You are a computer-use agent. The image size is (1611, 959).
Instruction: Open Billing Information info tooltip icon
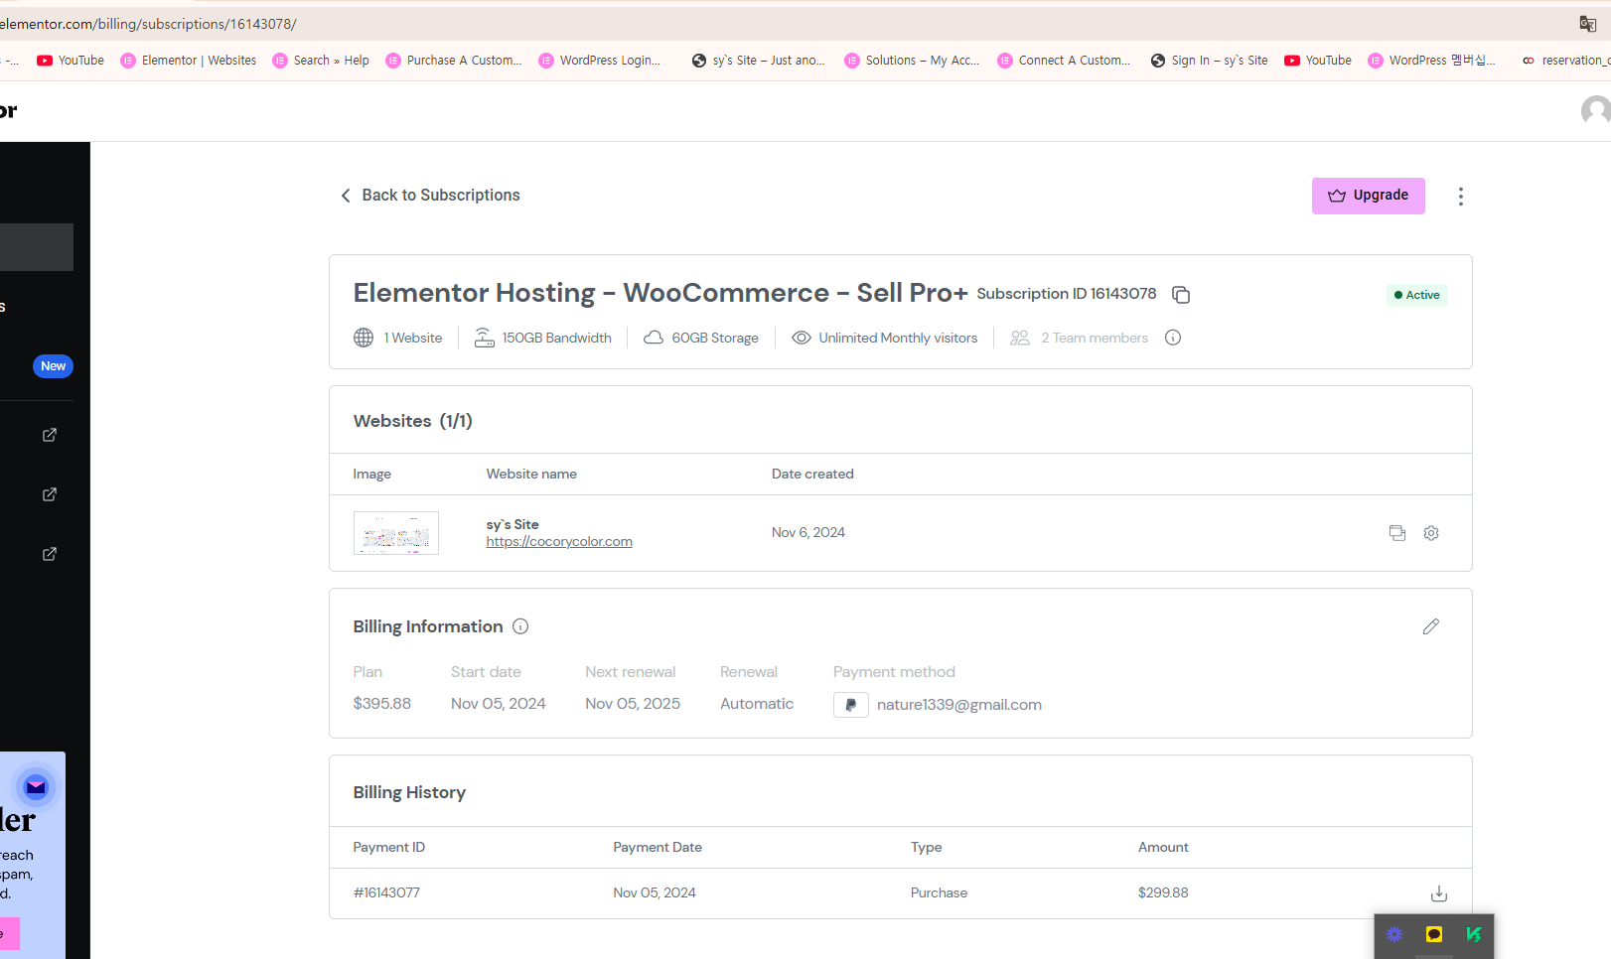520,626
